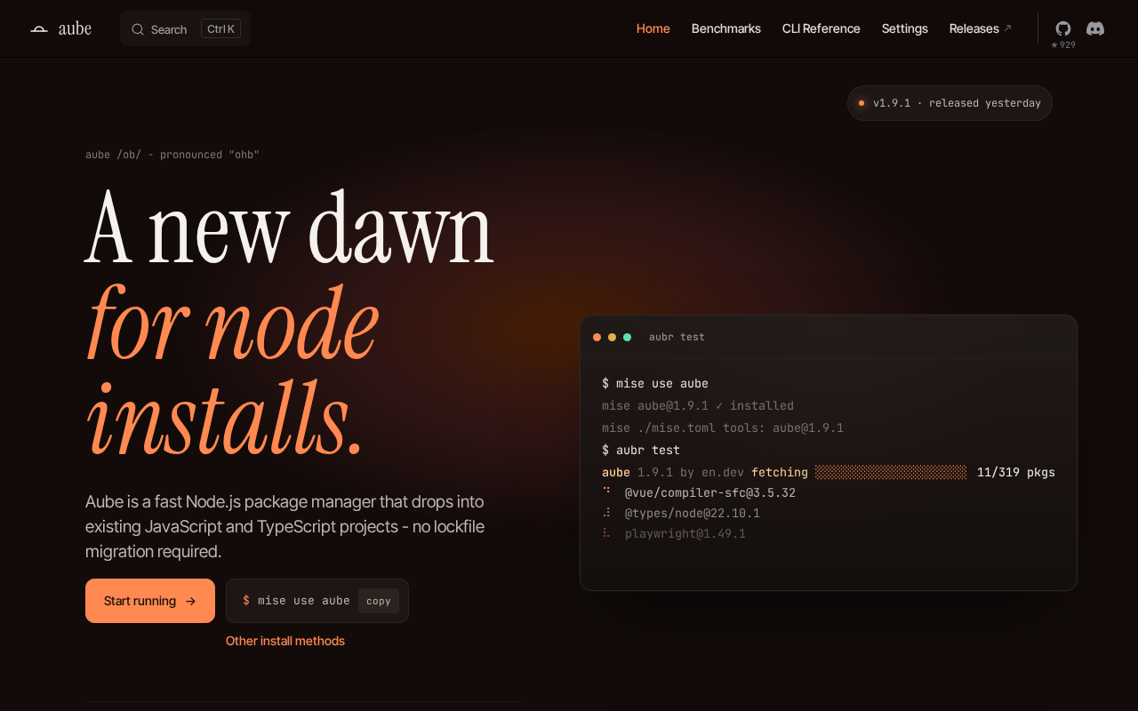Viewport: 1138px width, 711px height.
Task: Click the "Aube is a fast Node.js" description
Action: (285, 526)
